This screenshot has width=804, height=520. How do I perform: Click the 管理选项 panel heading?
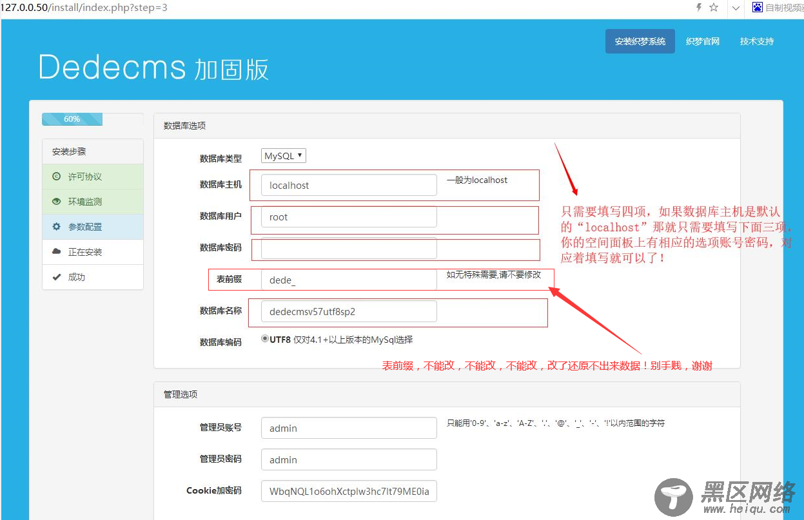tap(447, 394)
